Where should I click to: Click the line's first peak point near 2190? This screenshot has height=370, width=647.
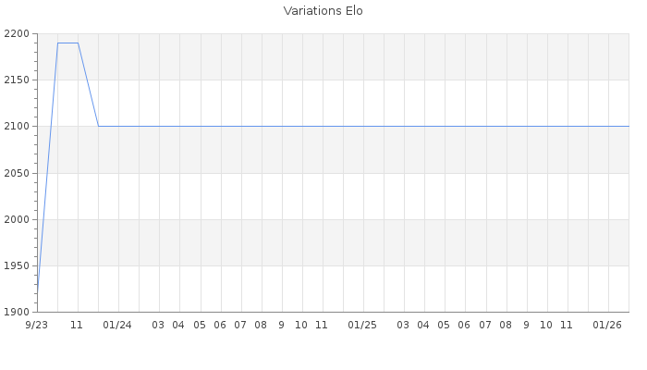[57, 43]
